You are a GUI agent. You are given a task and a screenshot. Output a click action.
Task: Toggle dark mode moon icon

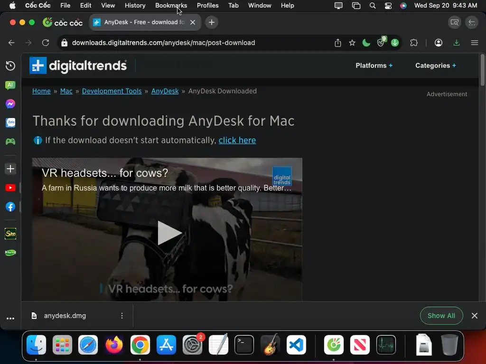point(366,43)
